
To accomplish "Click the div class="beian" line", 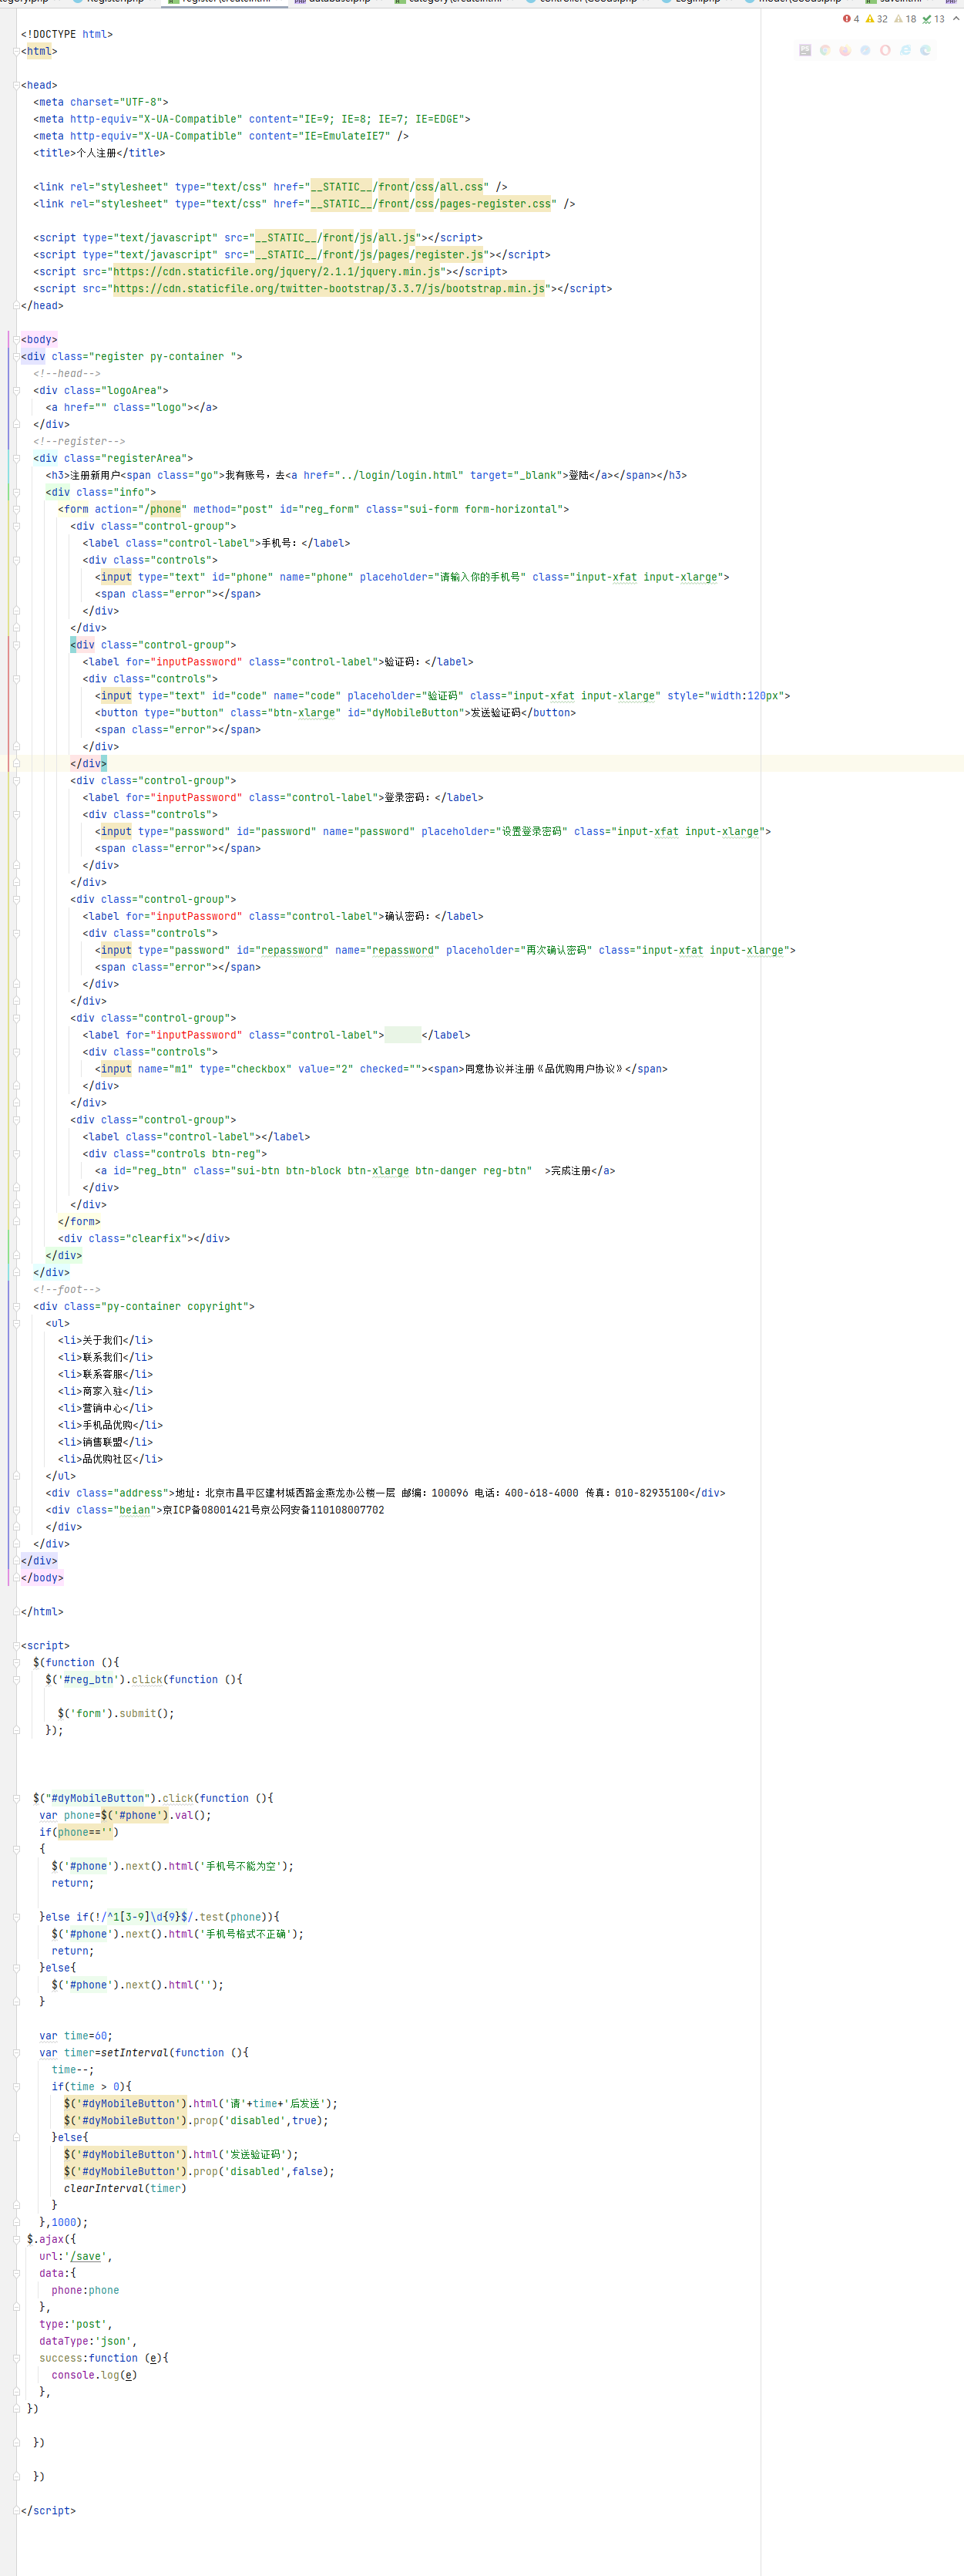I will pyautogui.click(x=215, y=1511).
